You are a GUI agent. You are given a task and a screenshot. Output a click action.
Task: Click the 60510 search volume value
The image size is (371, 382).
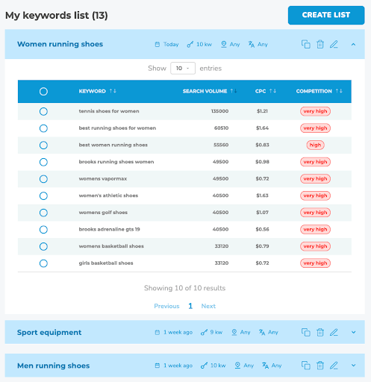221,128
